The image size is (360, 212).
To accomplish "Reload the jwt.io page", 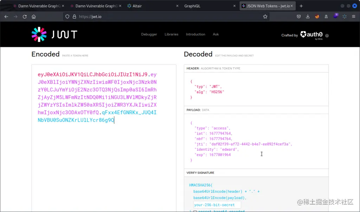I will [25, 16].
